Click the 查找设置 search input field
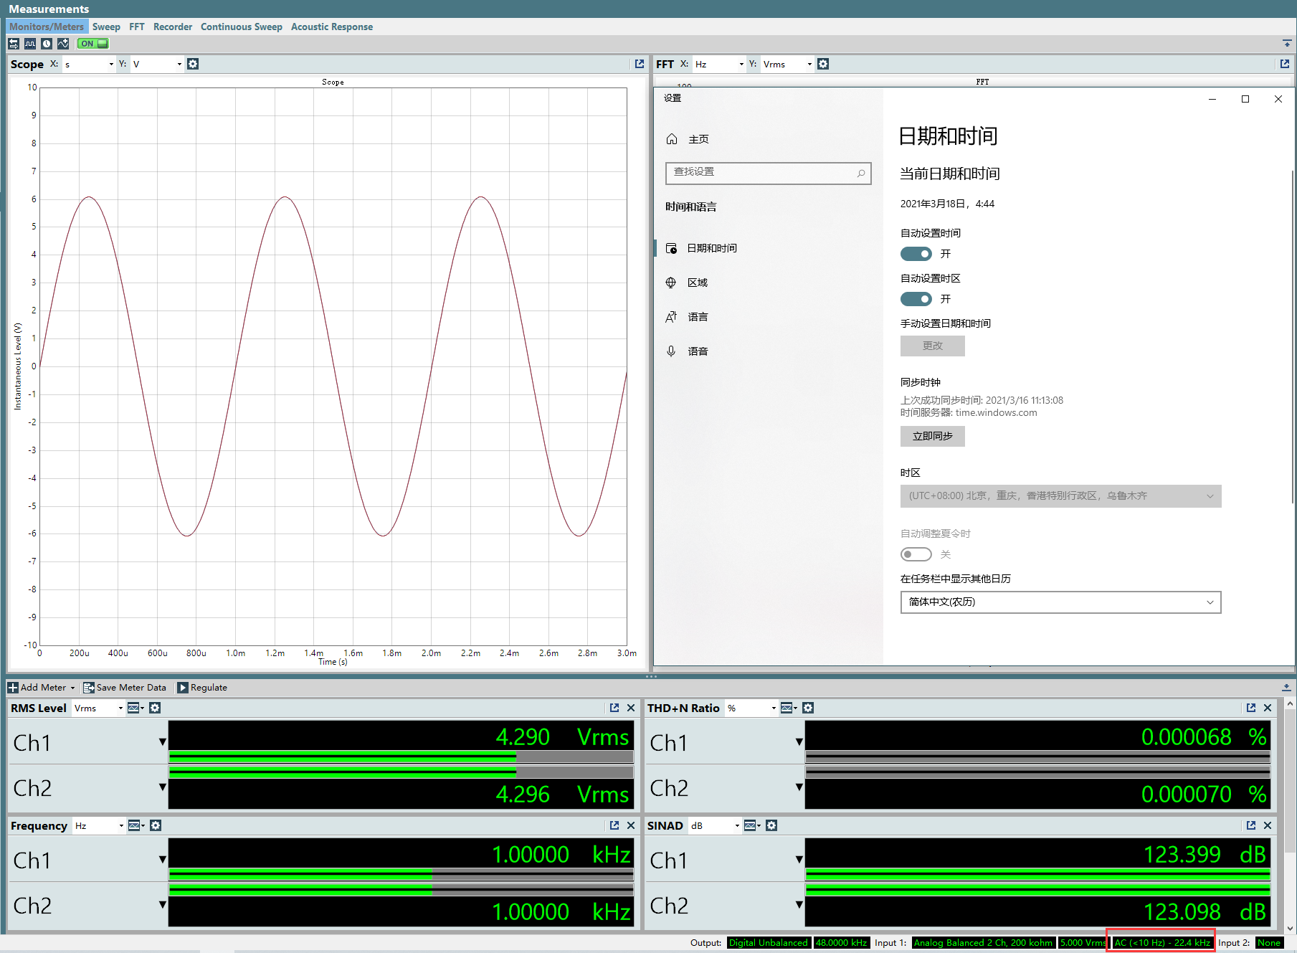 pos(769,173)
